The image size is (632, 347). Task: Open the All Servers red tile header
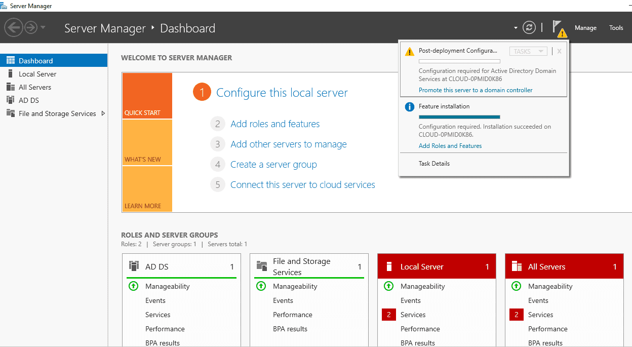565,266
